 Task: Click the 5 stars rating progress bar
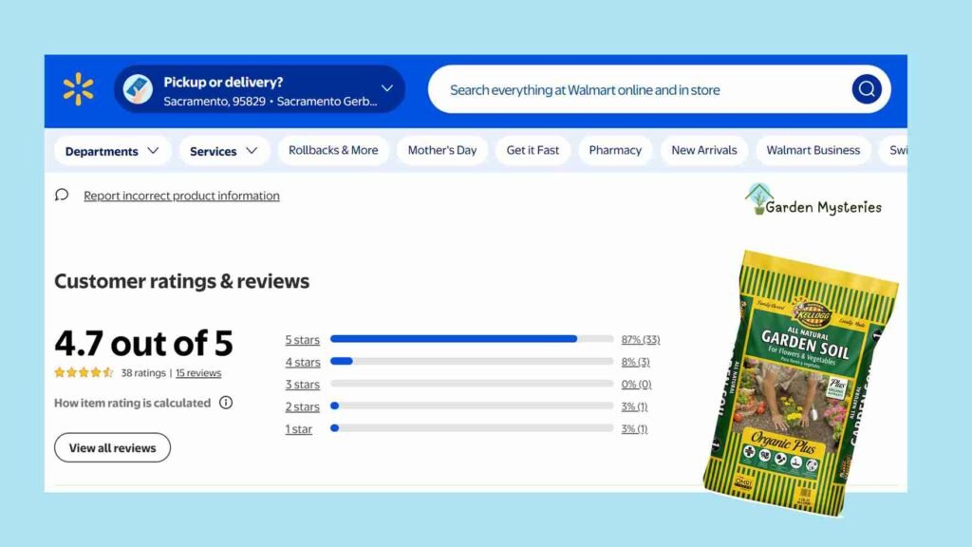(472, 339)
